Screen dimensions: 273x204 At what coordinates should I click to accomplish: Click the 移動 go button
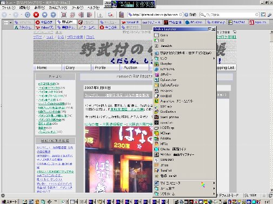pyautogui.click(x=191, y=15)
